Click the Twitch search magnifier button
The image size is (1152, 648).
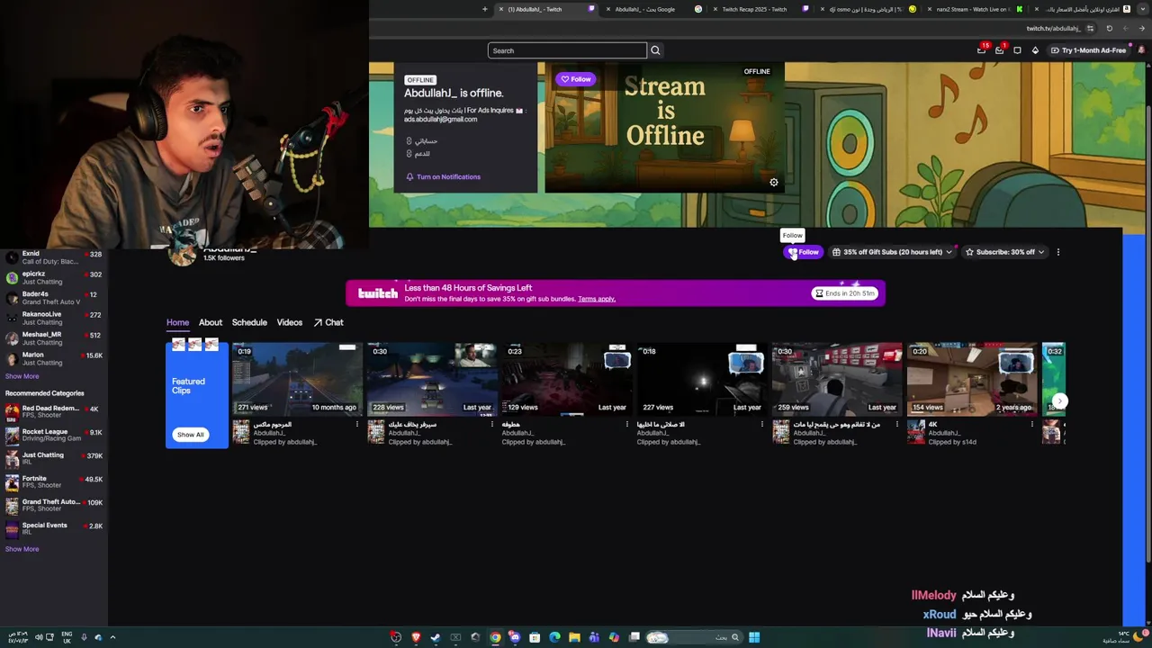655,50
